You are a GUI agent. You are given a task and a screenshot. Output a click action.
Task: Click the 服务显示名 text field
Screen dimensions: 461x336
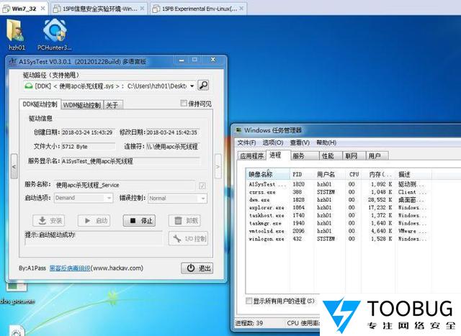pyautogui.click(x=130, y=161)
